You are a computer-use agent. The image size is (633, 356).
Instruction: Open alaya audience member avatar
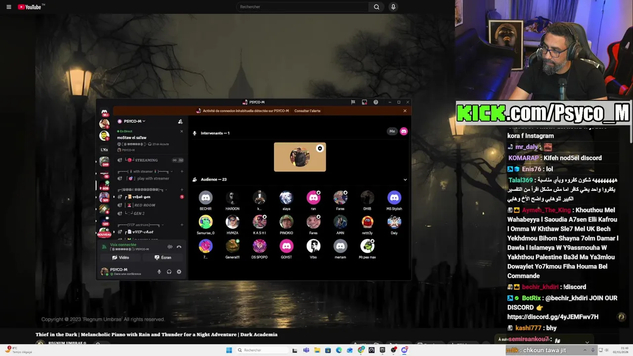286,198
